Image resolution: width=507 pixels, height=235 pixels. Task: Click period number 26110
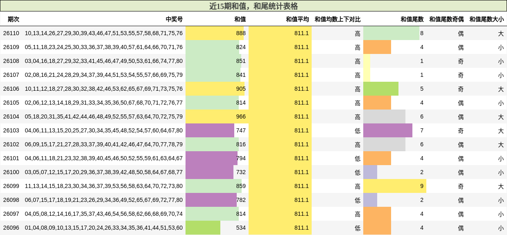(11, 33)
